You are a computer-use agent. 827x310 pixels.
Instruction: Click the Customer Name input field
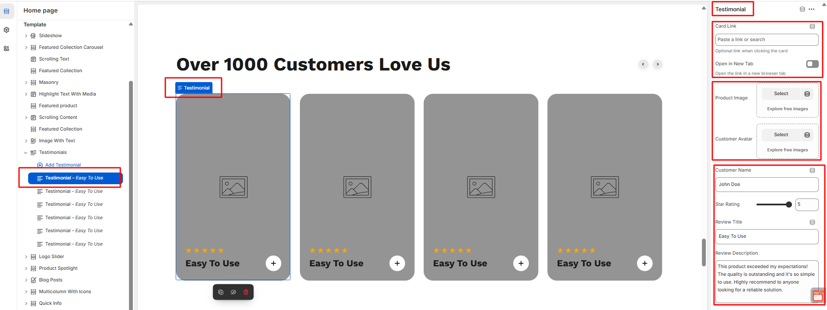766,185
